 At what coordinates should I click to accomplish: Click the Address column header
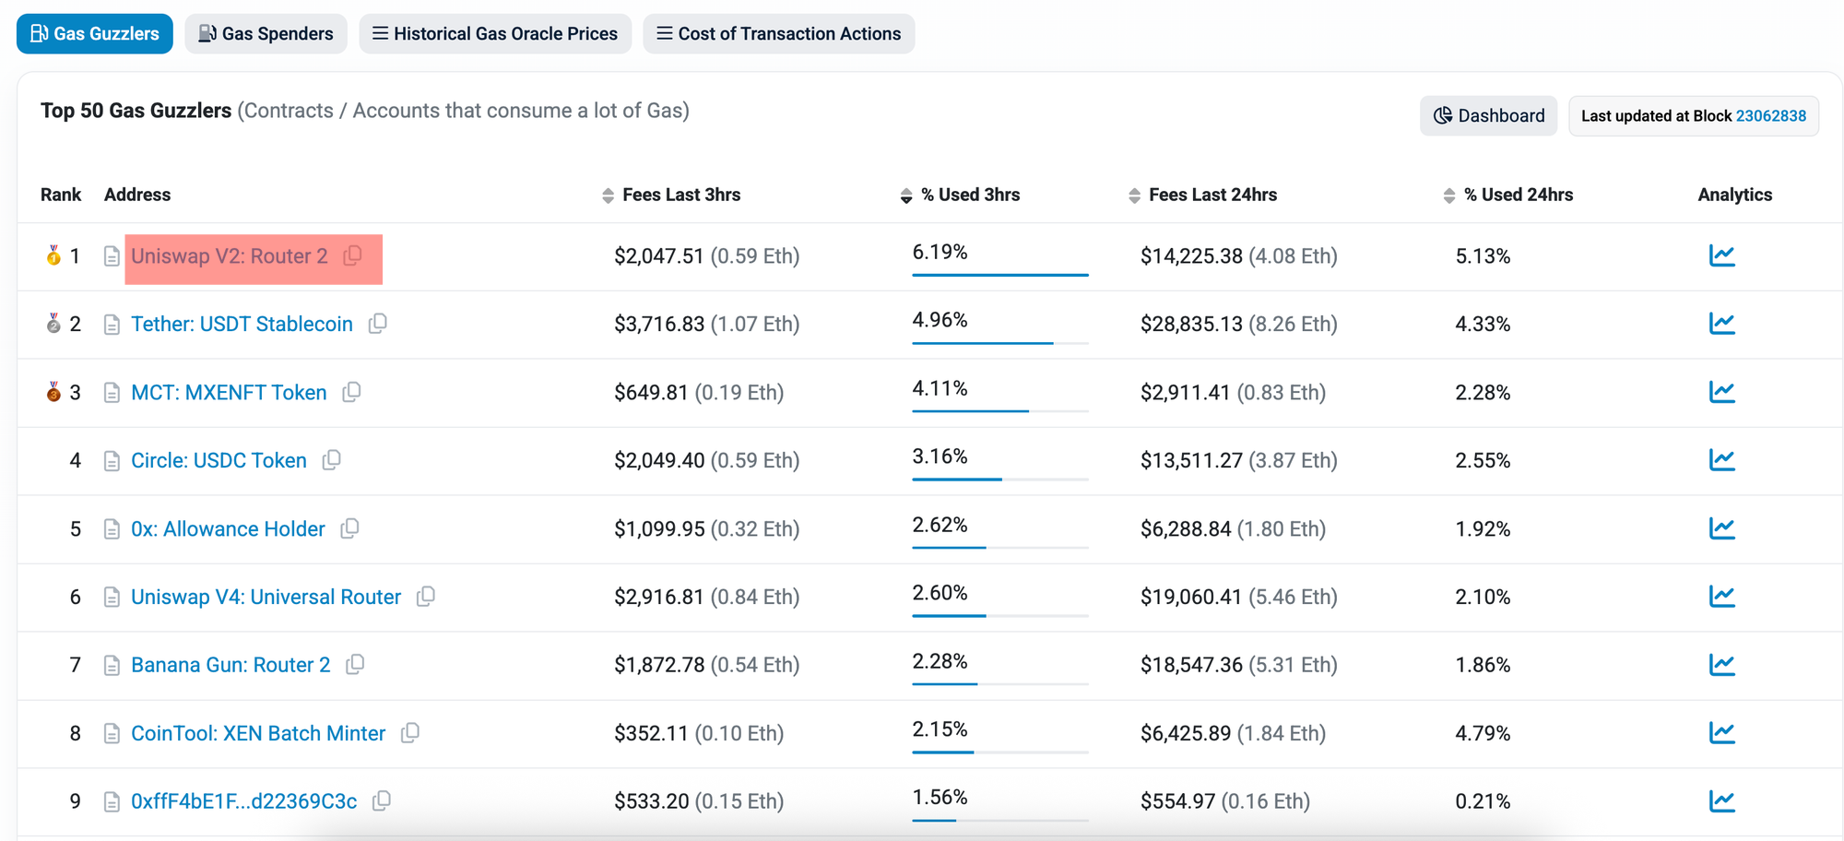coord(137,195)
